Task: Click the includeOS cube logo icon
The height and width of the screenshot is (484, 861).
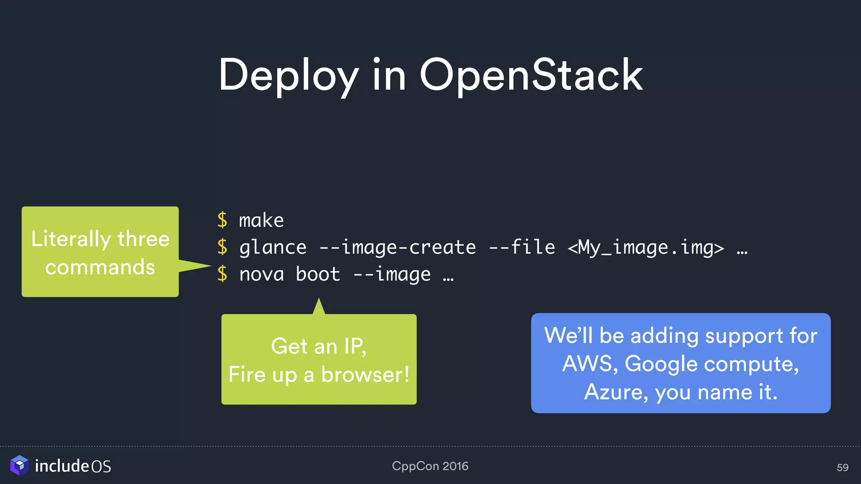Action: 19,466
